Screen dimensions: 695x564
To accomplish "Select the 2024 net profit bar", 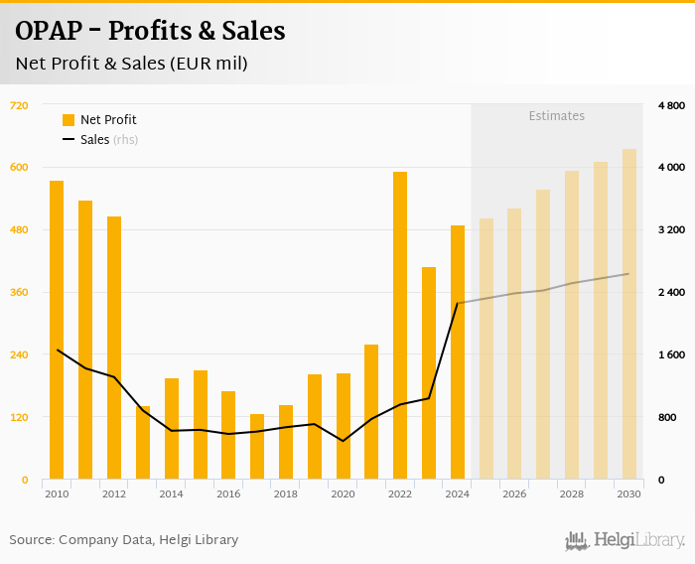I will [x=458, y=352].
